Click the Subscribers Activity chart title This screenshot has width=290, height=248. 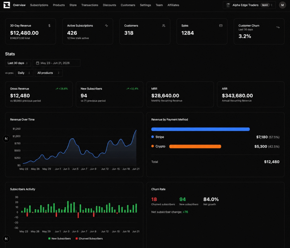[x=23, y=189]
